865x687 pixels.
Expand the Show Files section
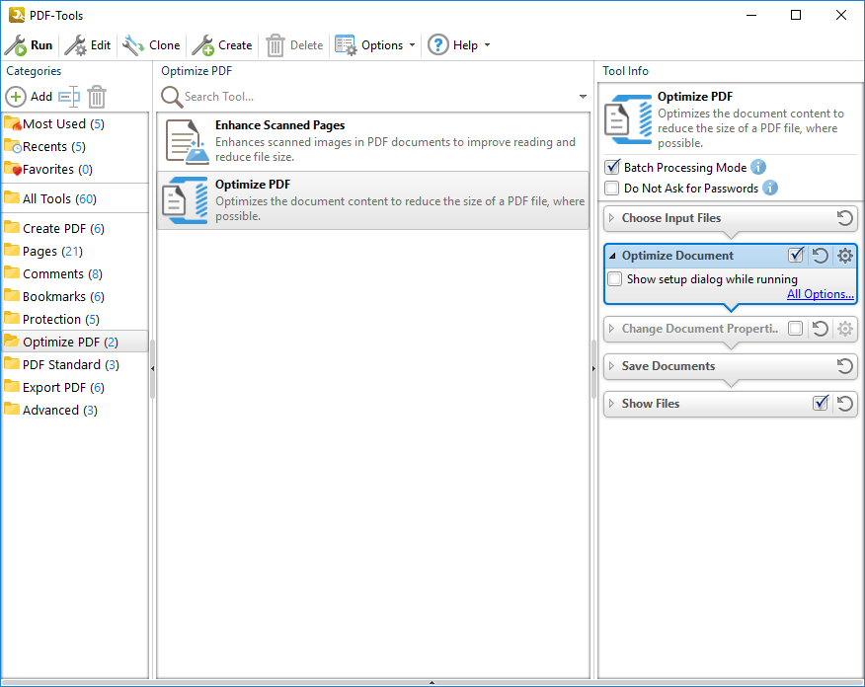point(612,404)
